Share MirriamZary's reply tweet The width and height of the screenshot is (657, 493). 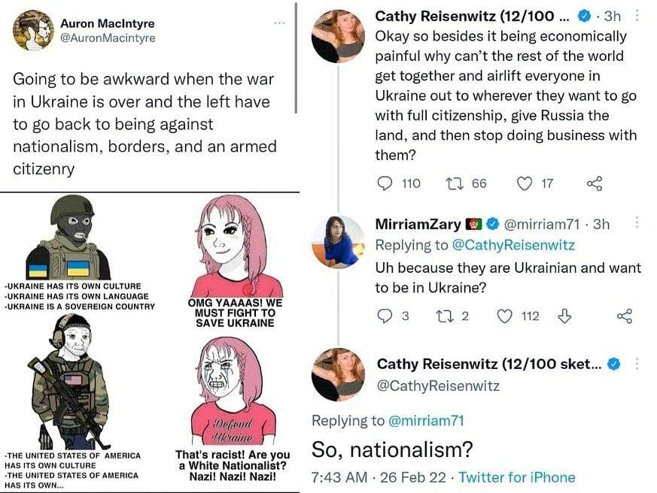(625, 316)
